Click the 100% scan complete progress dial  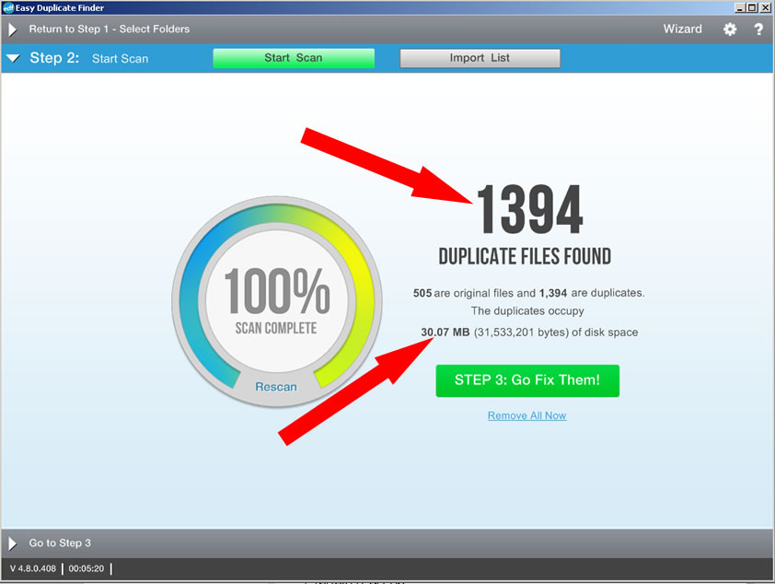click(x=277, y=301)
